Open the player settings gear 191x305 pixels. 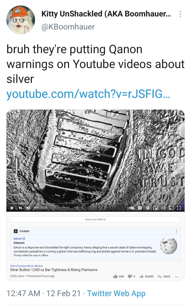[x=148, y=208]
